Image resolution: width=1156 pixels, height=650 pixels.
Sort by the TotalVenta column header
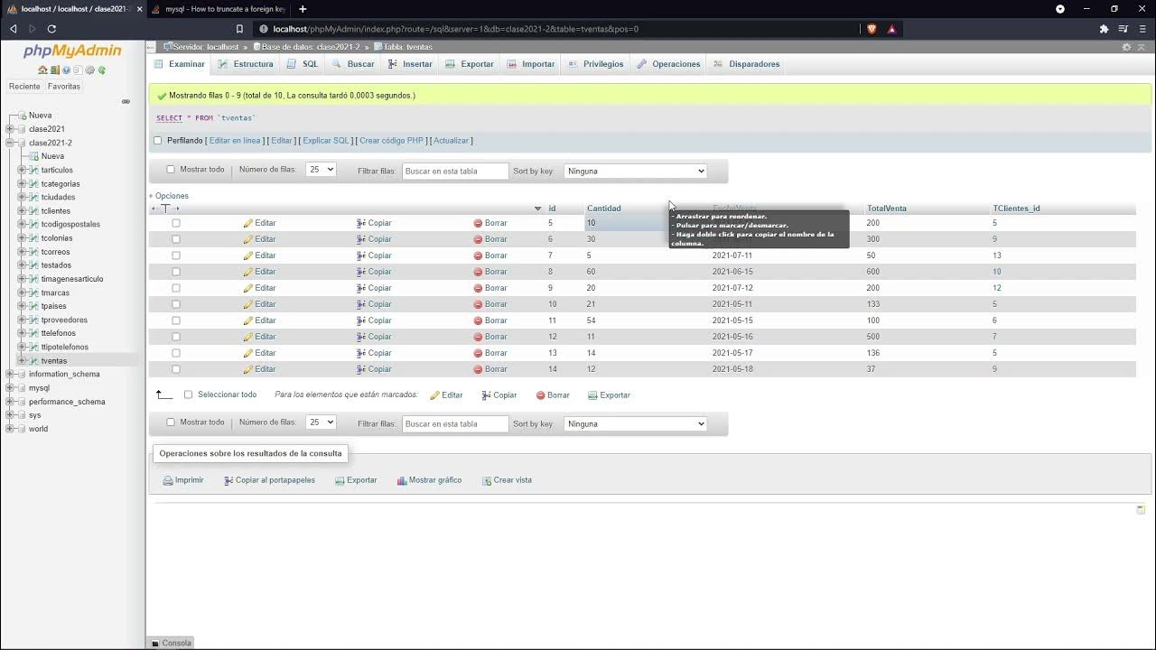coord(887,209)
